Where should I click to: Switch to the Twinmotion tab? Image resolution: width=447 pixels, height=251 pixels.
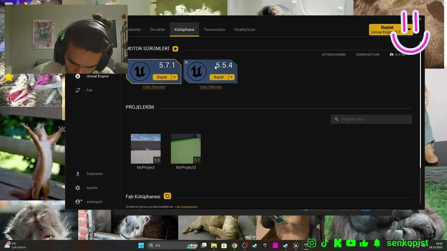214,30
